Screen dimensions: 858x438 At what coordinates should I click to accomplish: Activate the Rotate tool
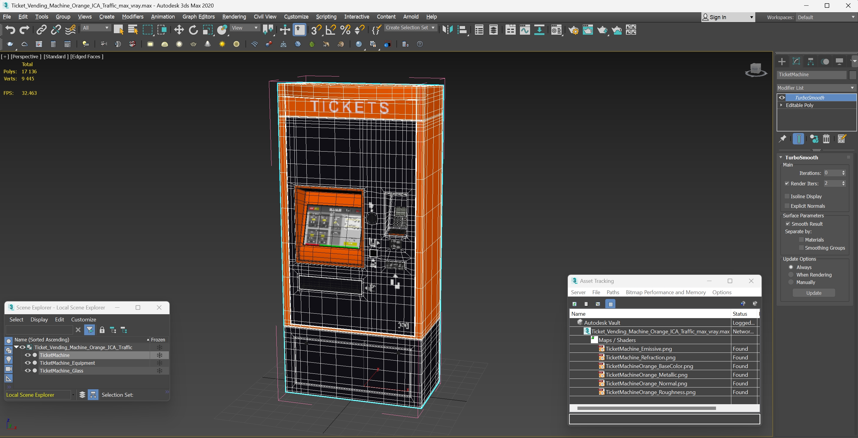pos(193,30)
